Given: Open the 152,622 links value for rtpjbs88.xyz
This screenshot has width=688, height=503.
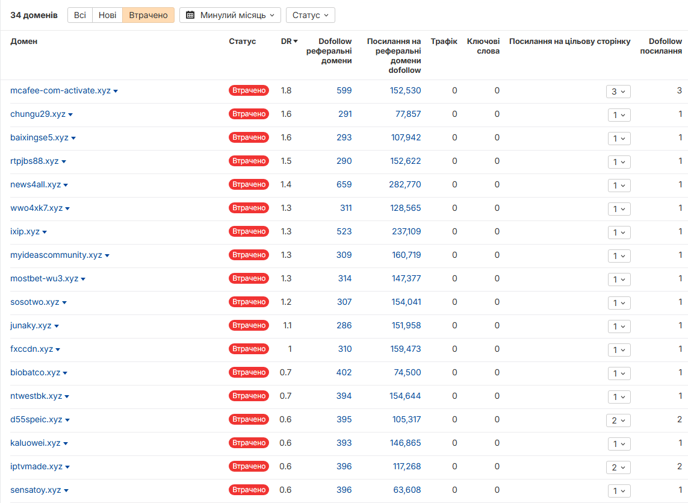Looking at the screenshot, I should point(406,161).
